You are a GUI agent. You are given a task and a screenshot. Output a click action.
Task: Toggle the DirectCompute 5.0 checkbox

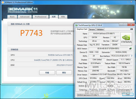117,90
